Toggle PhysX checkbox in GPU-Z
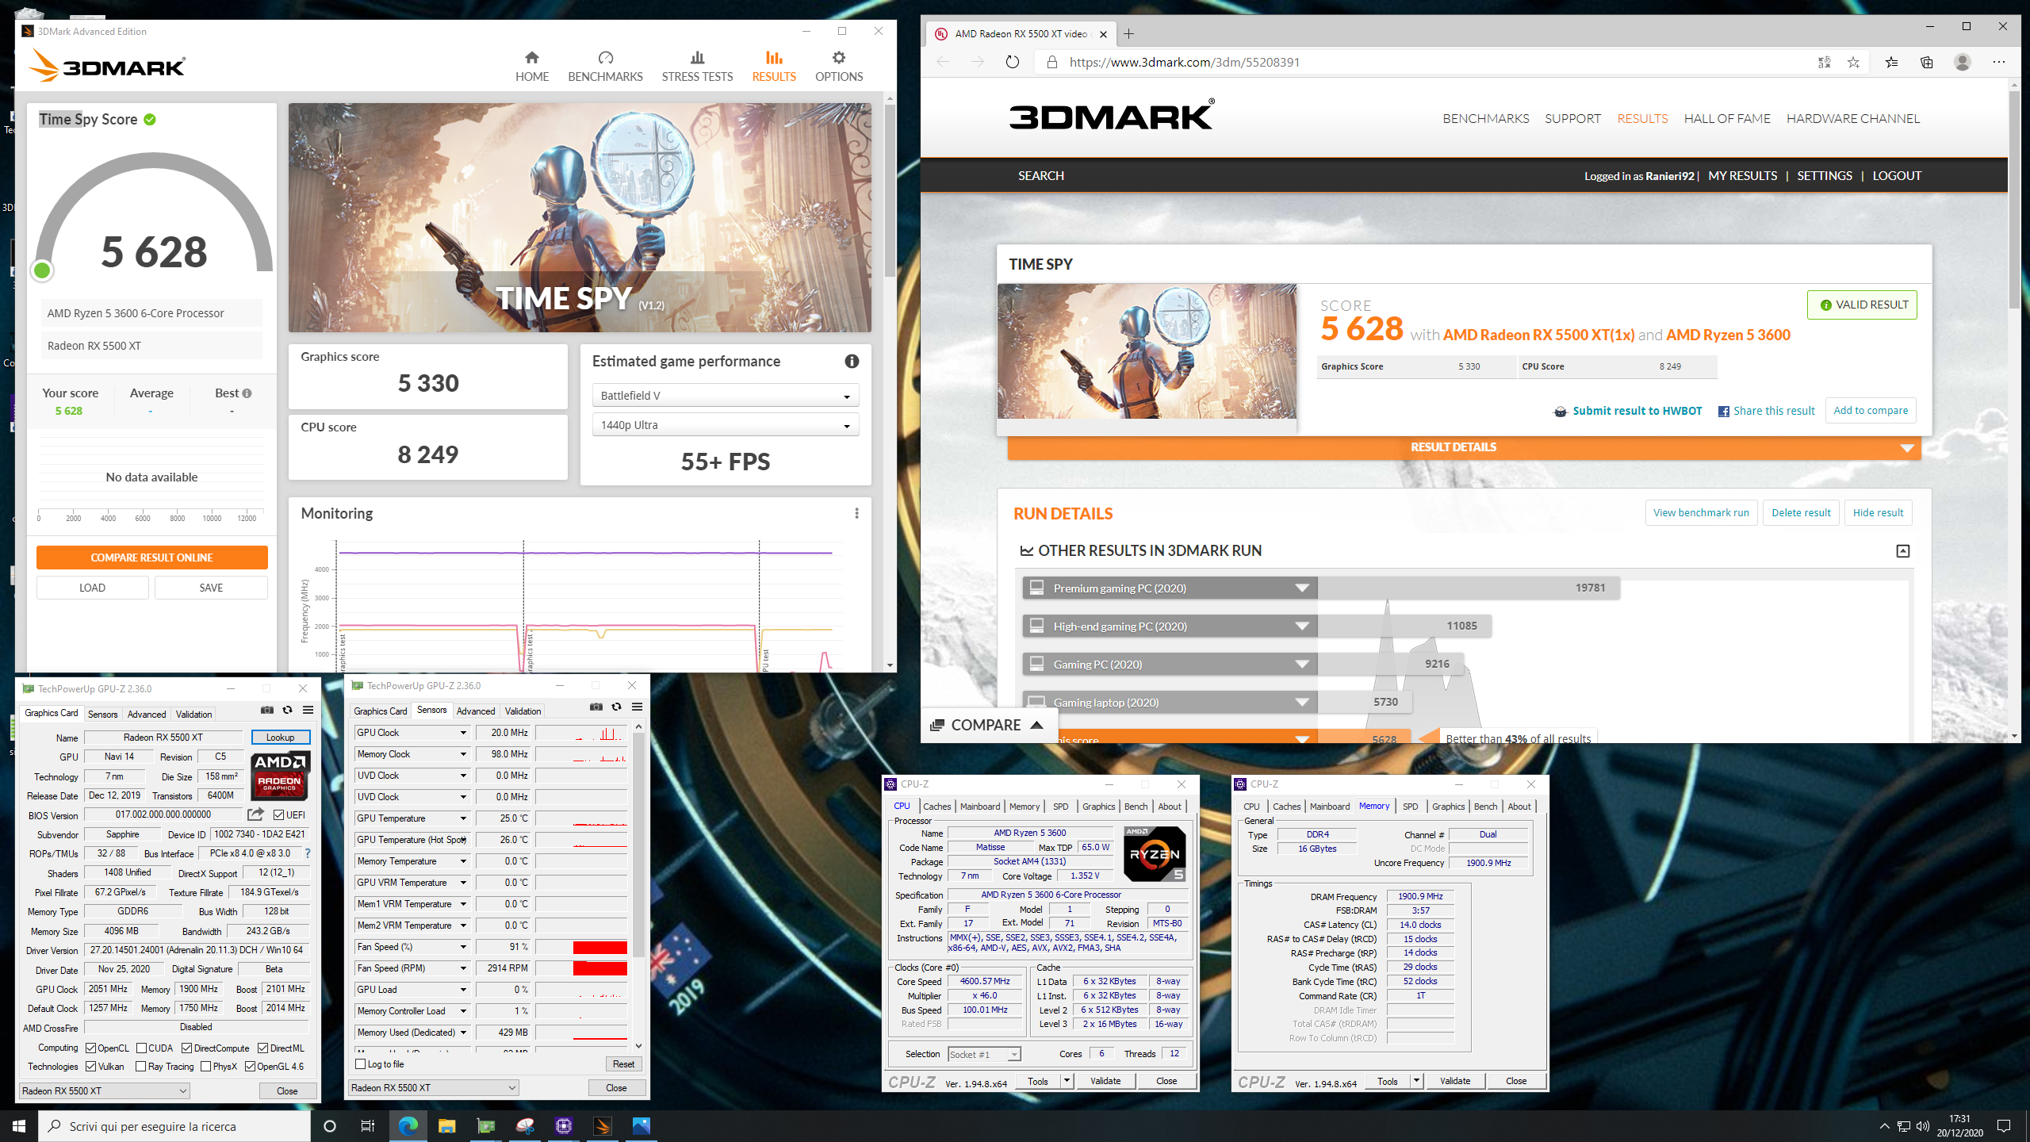This screenshot has height=1142, width=2030. point(206,1067)
